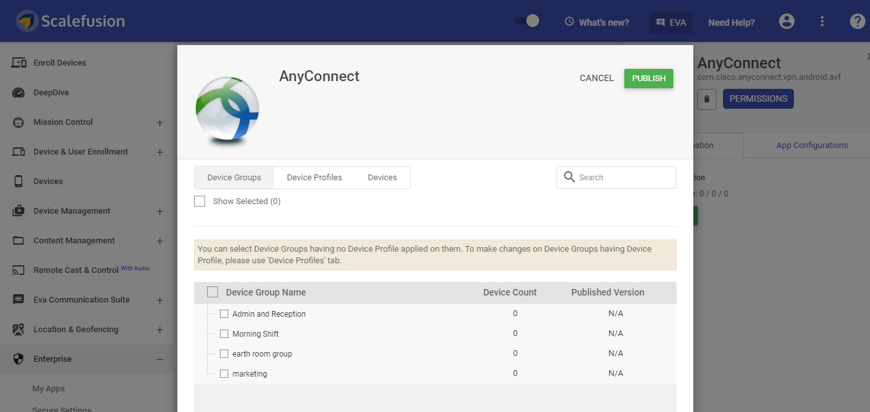Open the Enroll Devices icon in sidebar
Image resolution: width=870 pixels, height=412 pixels.
(x=19, y=63)
